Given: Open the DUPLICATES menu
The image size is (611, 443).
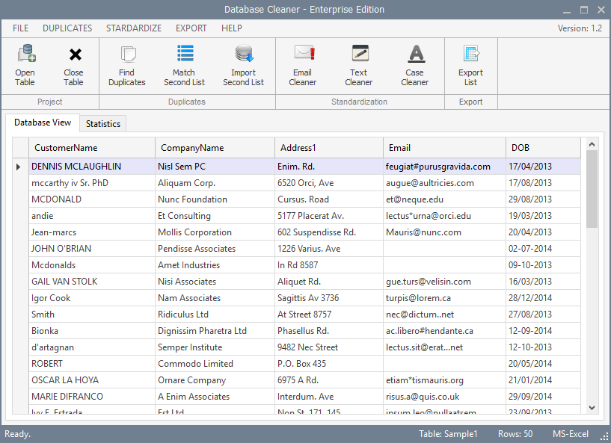Looking at the screenshot, I should (x=67, y=28).
